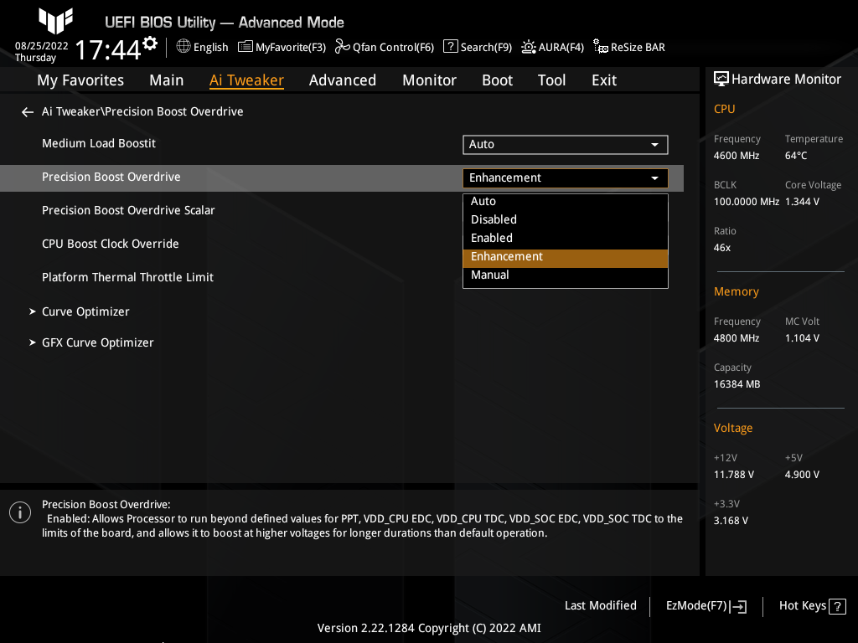Open Search(F9) tool
This screenshot has height=643, width=858.
(x=478, y=47)
